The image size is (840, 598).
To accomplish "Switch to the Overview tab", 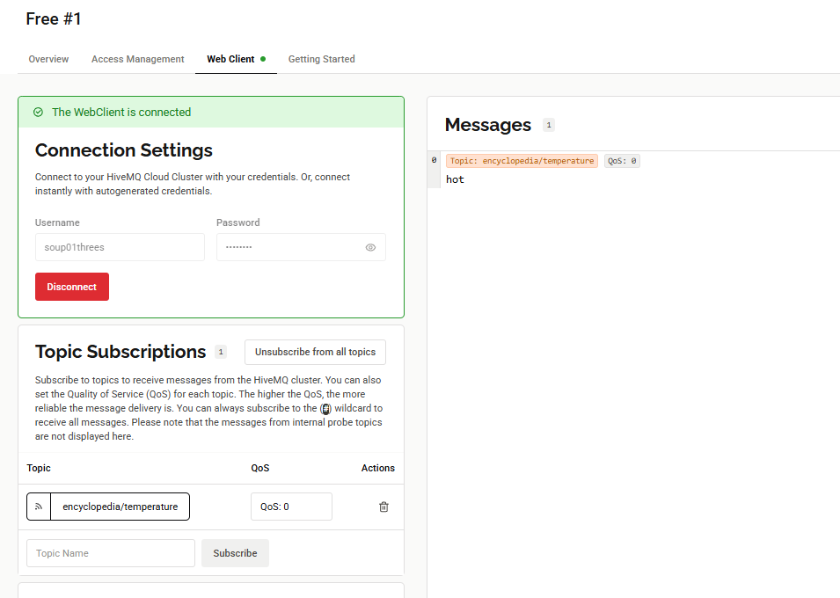I will [48, 59].
